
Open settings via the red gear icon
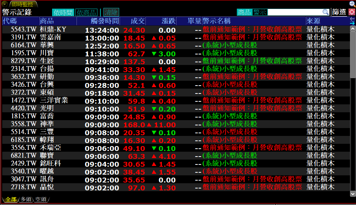click(x=352, y=12)
